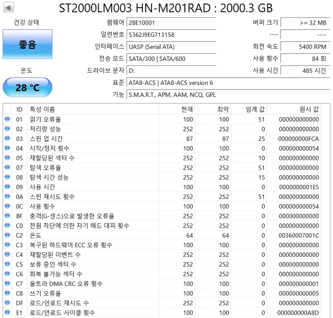Click the status dot for 0A 스핀 재시도 횟수

[x=7, y=196]
